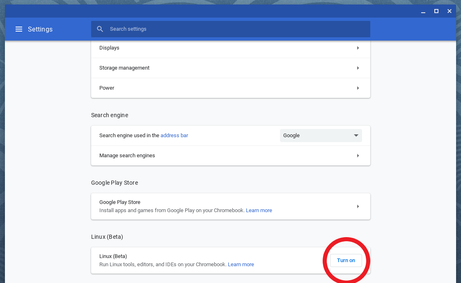
Task: Expand the Power settings arrow
Action: click(358, 88)
